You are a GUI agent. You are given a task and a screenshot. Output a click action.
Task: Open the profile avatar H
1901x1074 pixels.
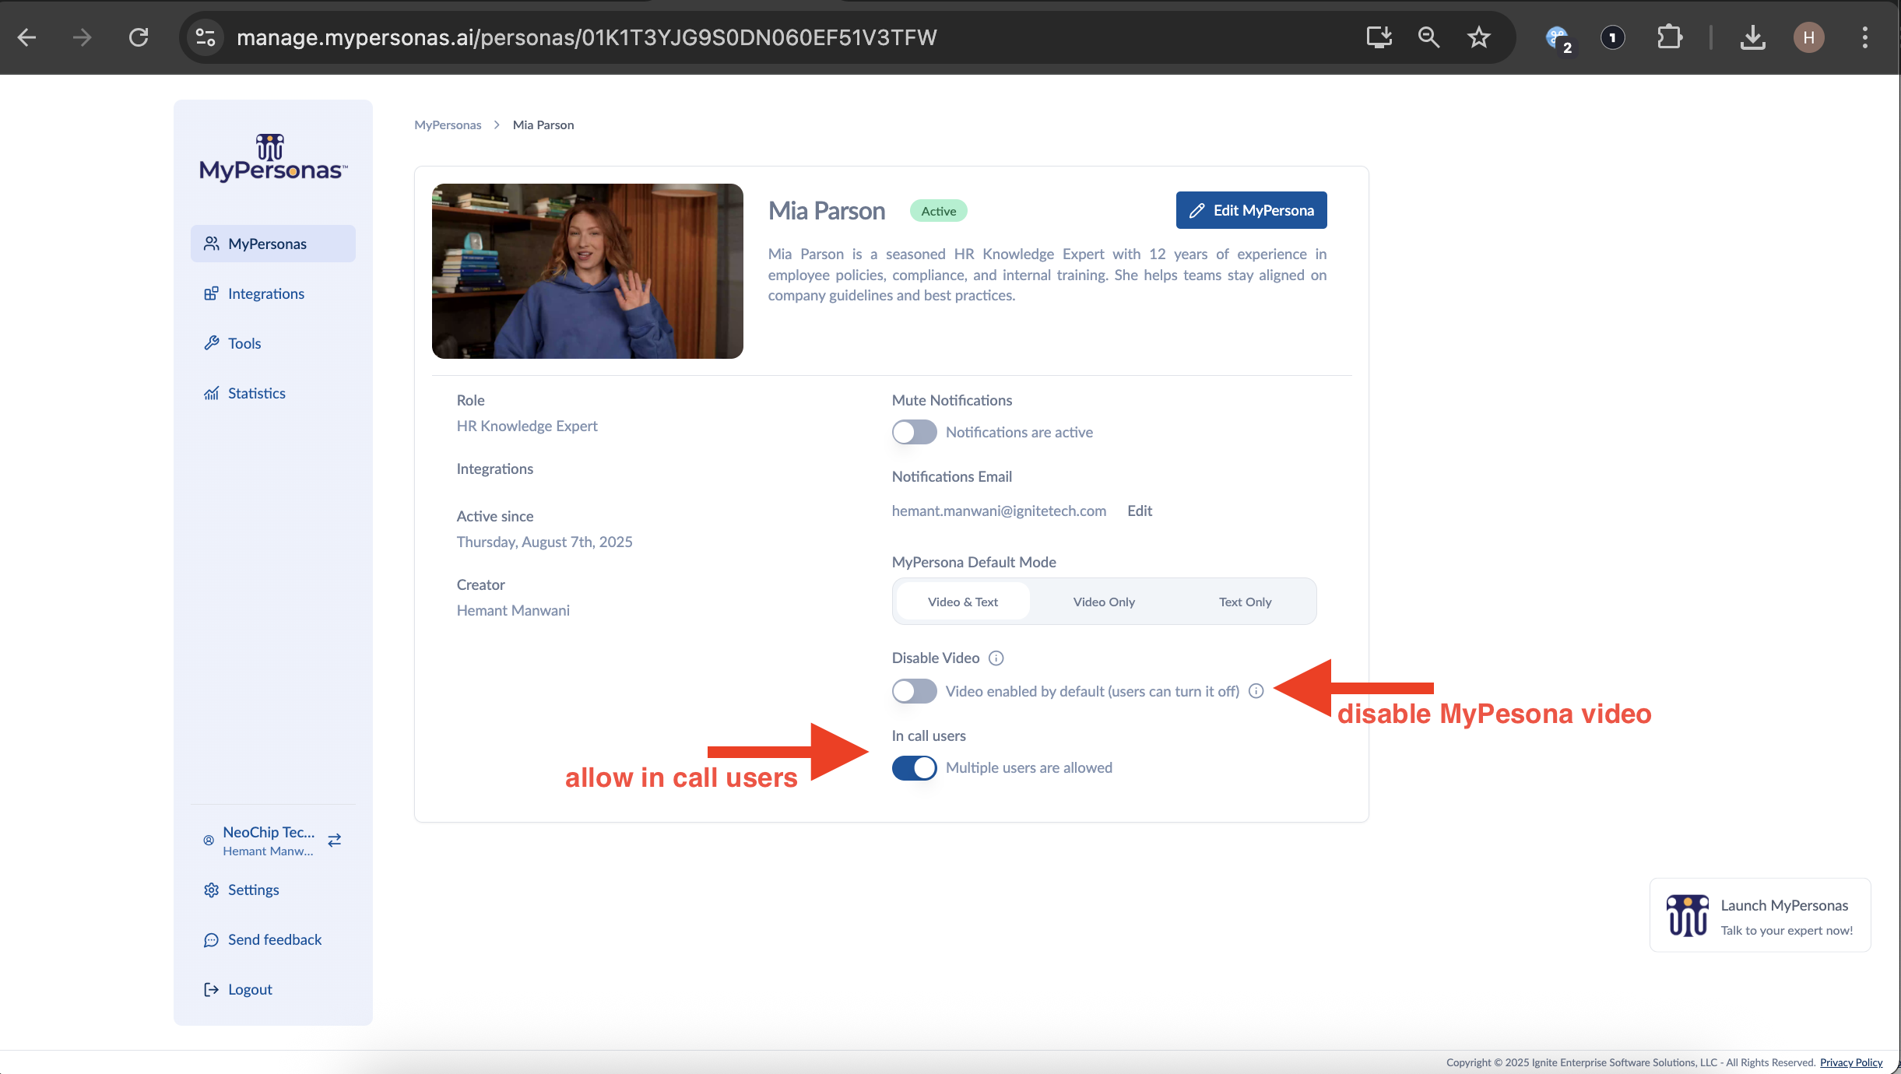[x=1809, y=37]
